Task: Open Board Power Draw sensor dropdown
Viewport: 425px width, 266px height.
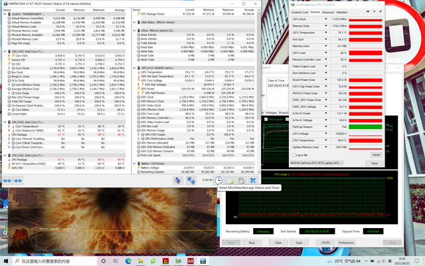Action: click(326, 80)
